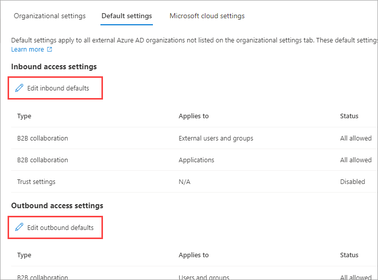
Task: Click the Applies to header under Outbound access
Action: pyautogui.click(x=193, y=255)
